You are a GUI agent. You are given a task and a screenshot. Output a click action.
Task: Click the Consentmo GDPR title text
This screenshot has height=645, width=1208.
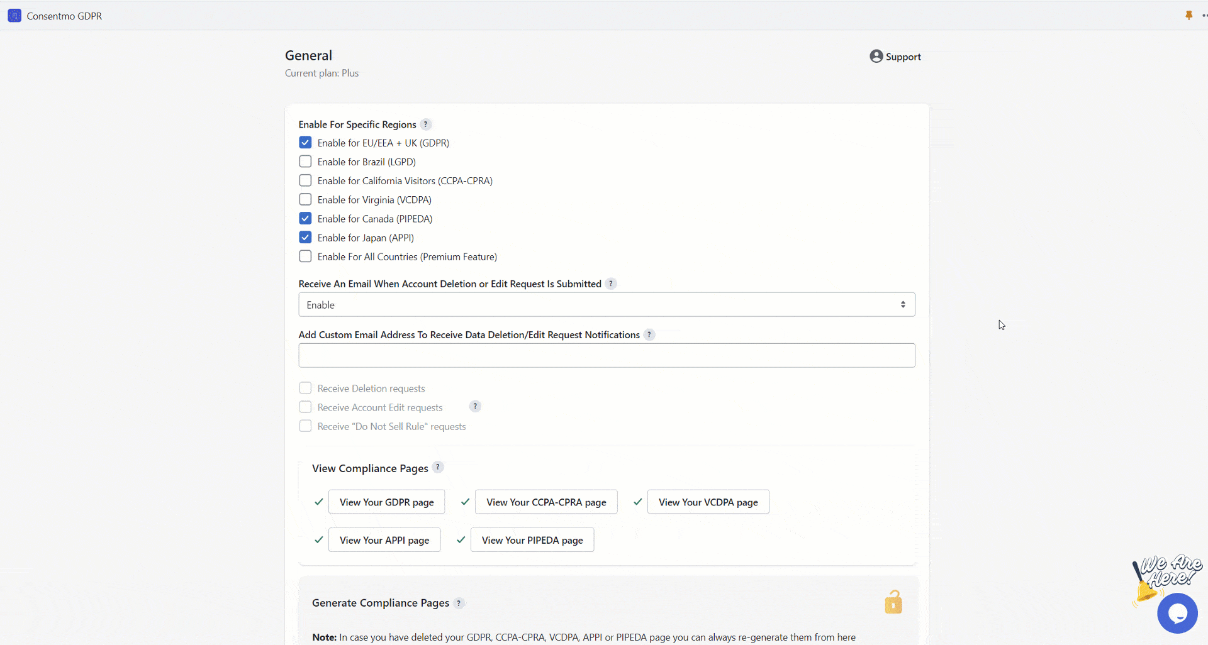[64, 16]
